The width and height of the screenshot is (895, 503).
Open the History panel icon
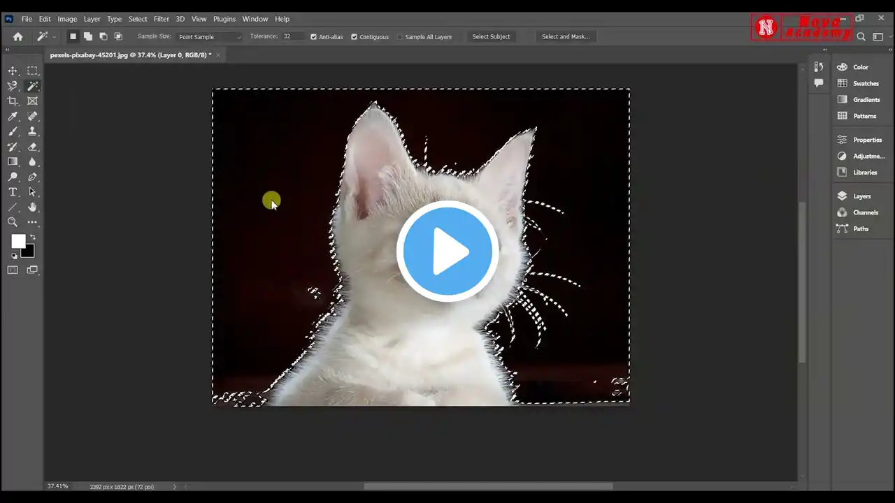pos(819,67)
